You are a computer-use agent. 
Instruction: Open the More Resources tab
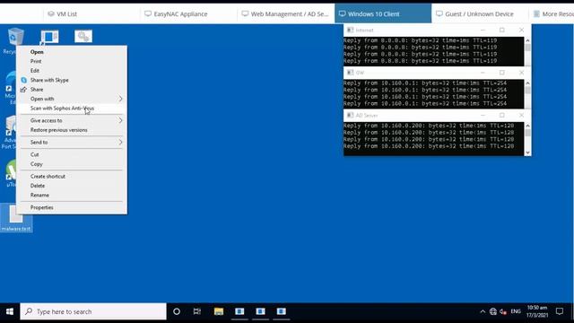pos(552,14)
